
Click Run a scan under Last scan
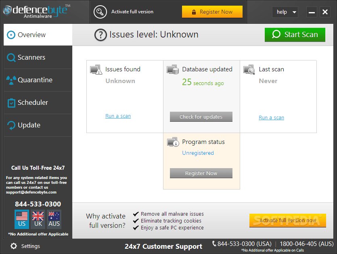[271, 117]
